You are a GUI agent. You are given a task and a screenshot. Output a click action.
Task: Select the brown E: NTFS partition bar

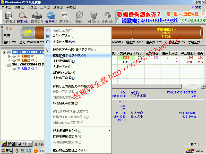point(165,33)
